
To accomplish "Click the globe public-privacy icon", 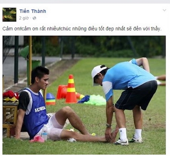I will pyautogui.click(x=34, y=18).
